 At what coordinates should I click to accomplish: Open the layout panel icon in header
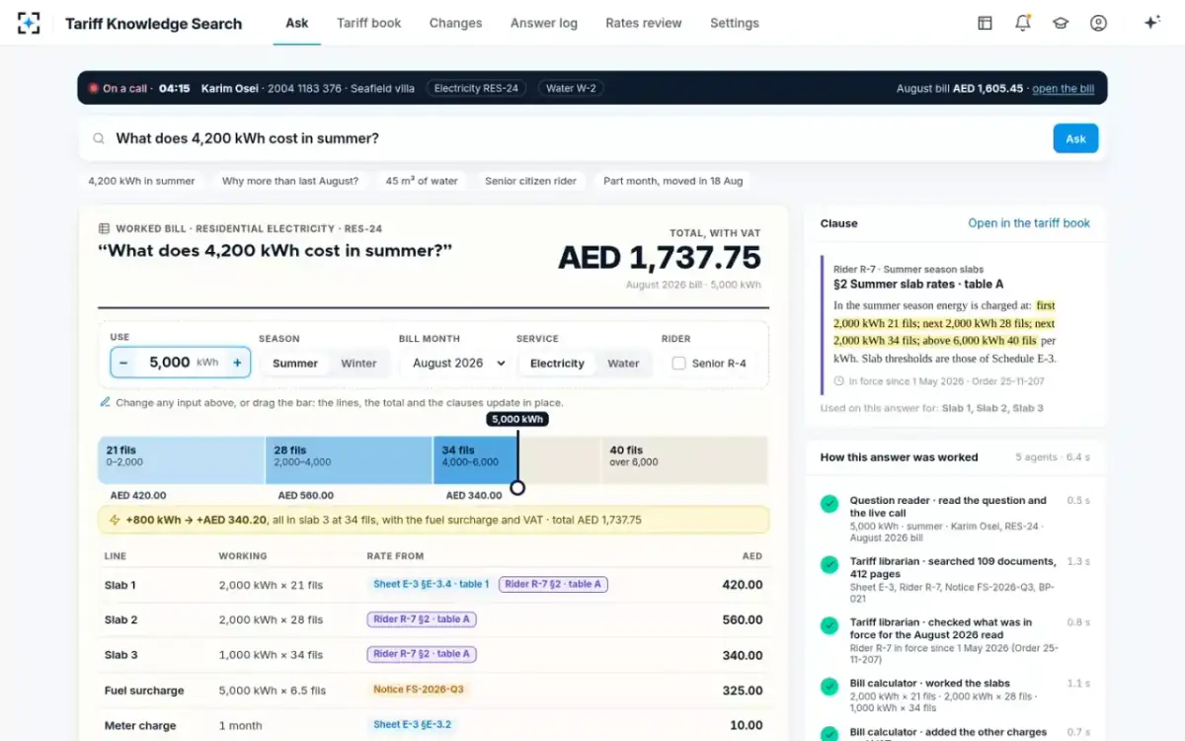click(x=985, y=23)
